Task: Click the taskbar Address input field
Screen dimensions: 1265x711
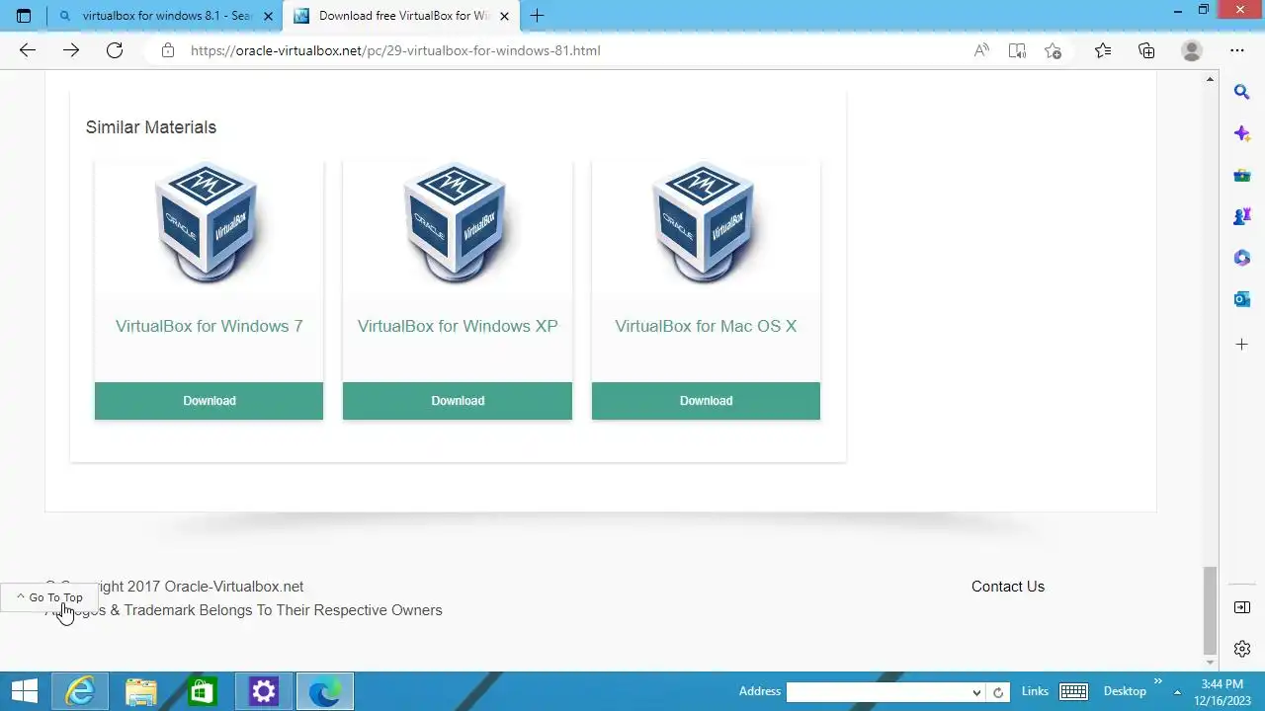Action: coord(878,692)
